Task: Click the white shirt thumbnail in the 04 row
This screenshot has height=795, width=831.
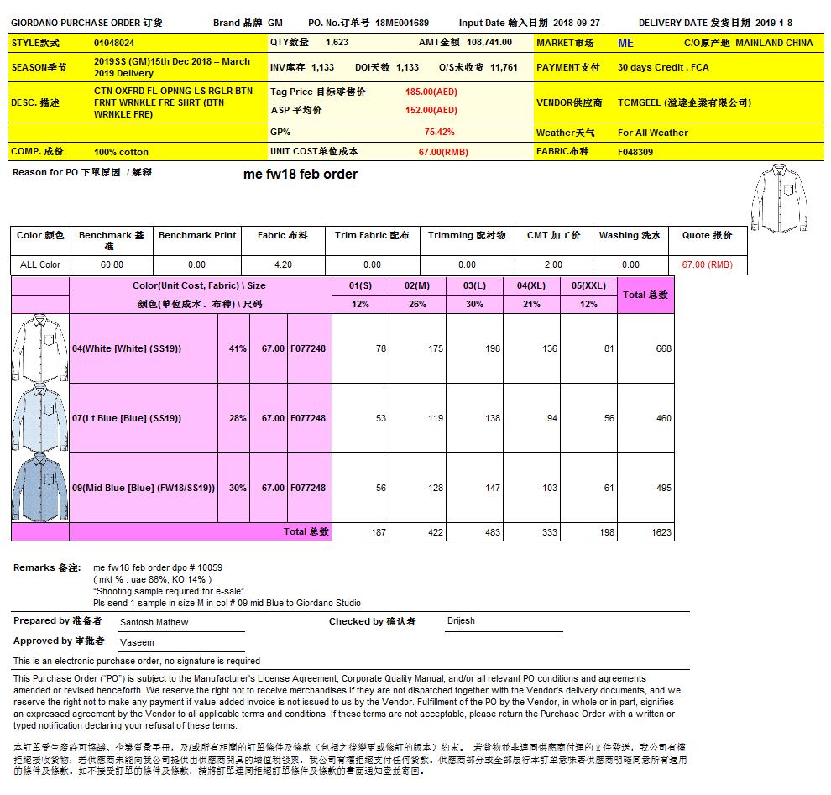Action: [x=39, y=348]
